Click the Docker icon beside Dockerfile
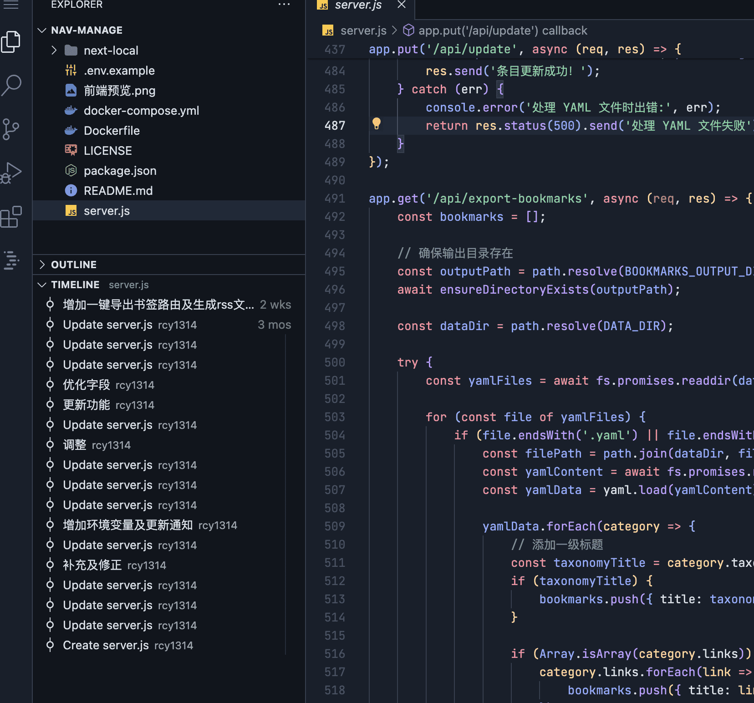 tap(71, 130)
